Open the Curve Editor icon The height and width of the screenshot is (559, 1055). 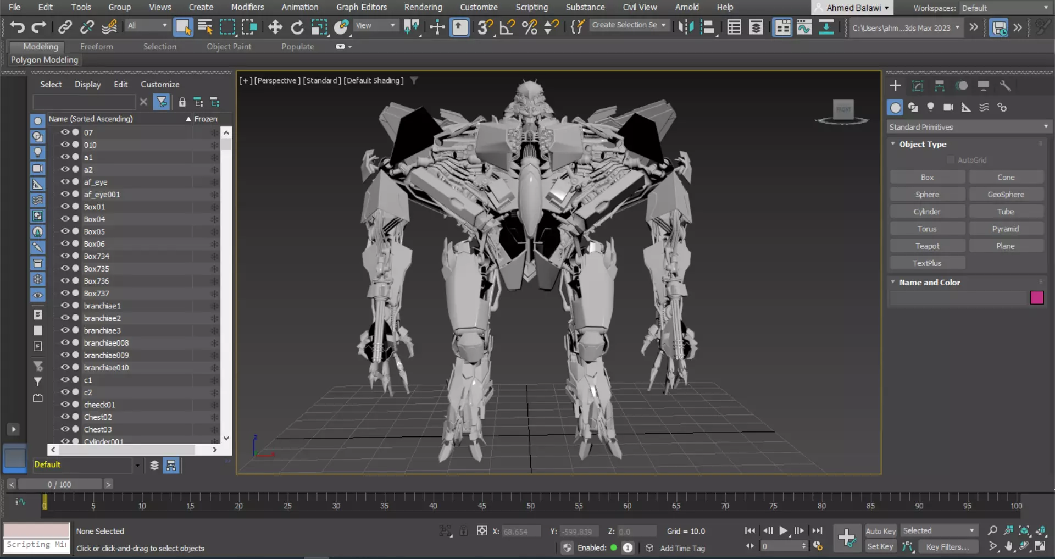click(804, 26)
